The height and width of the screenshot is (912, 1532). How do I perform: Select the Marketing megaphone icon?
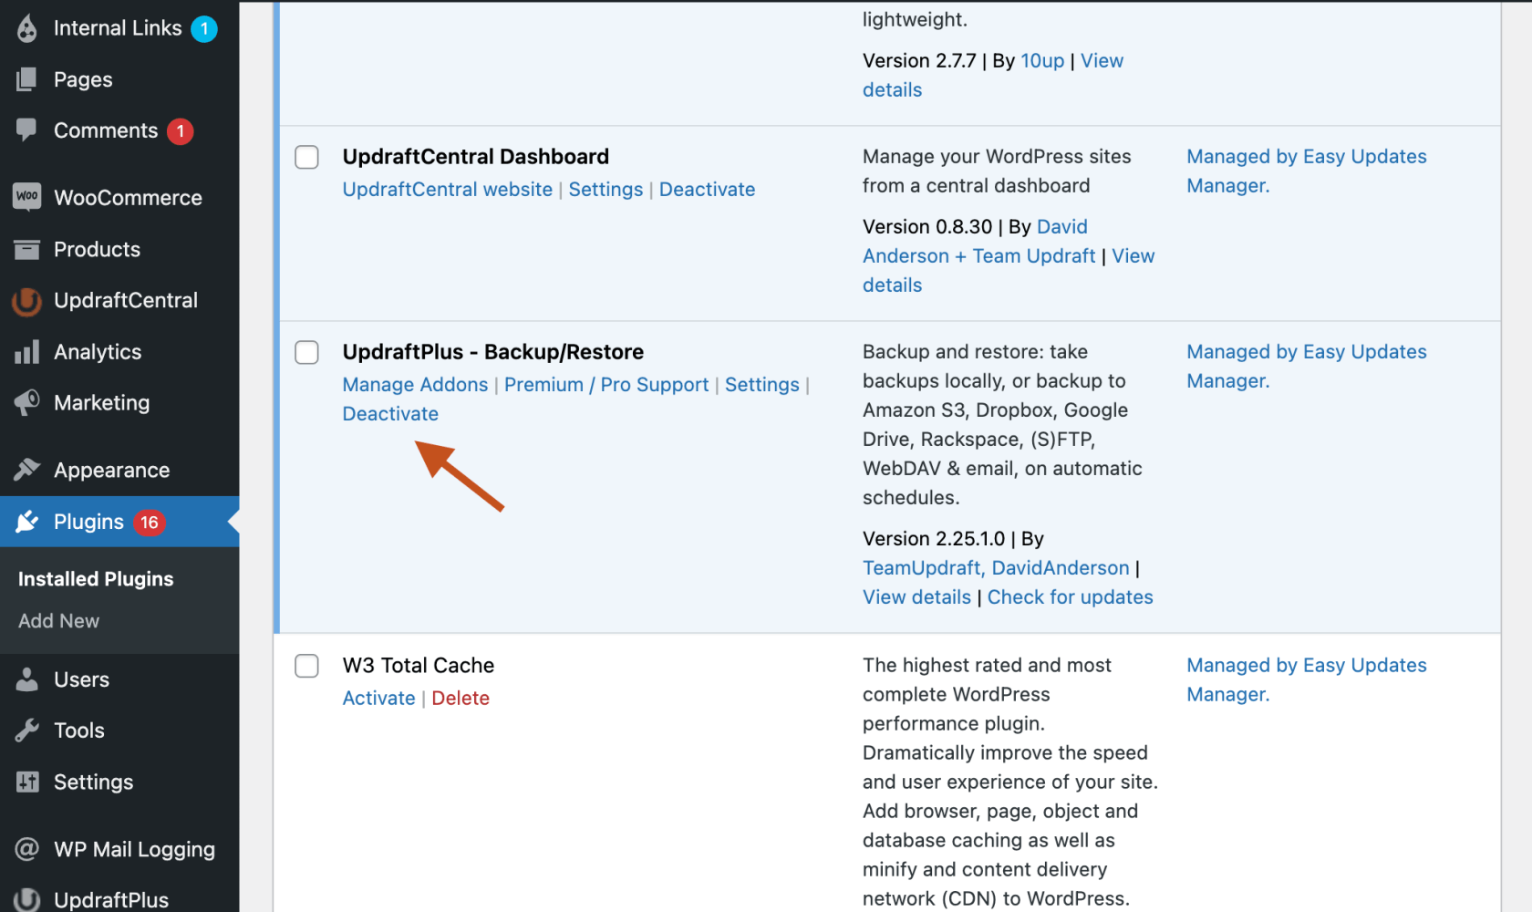click(27, 402)
